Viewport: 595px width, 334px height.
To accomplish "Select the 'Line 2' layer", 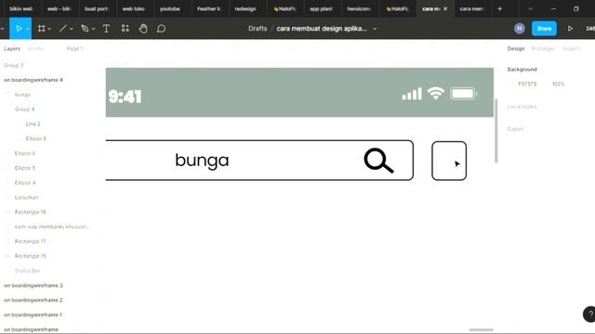I will click(x=33, y=123).
